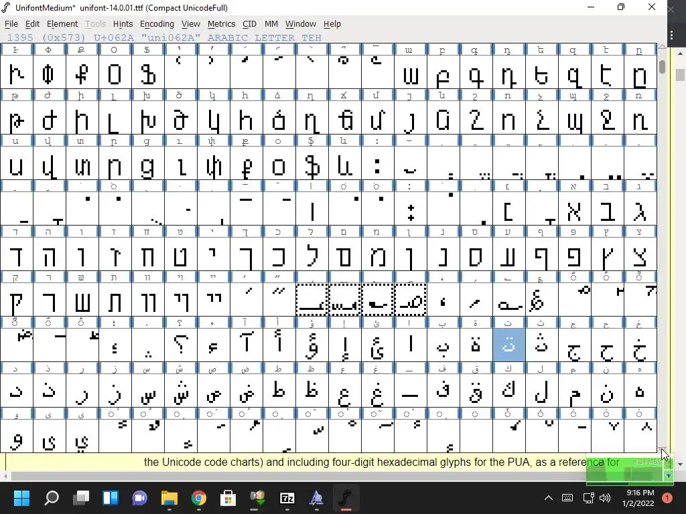Select the Arabic waw glyph cell
The height and width of the screenshot is (514, 686).
point(17,436)
